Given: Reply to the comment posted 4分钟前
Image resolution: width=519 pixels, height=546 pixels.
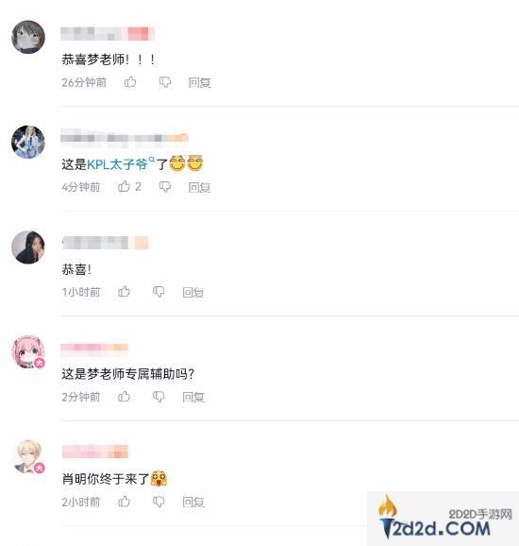Looking at the screenshot, I should pyautogui.click(x=199, y=187).
